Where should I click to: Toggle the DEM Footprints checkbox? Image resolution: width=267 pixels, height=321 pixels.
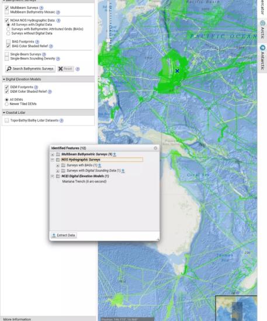[7, 87]
